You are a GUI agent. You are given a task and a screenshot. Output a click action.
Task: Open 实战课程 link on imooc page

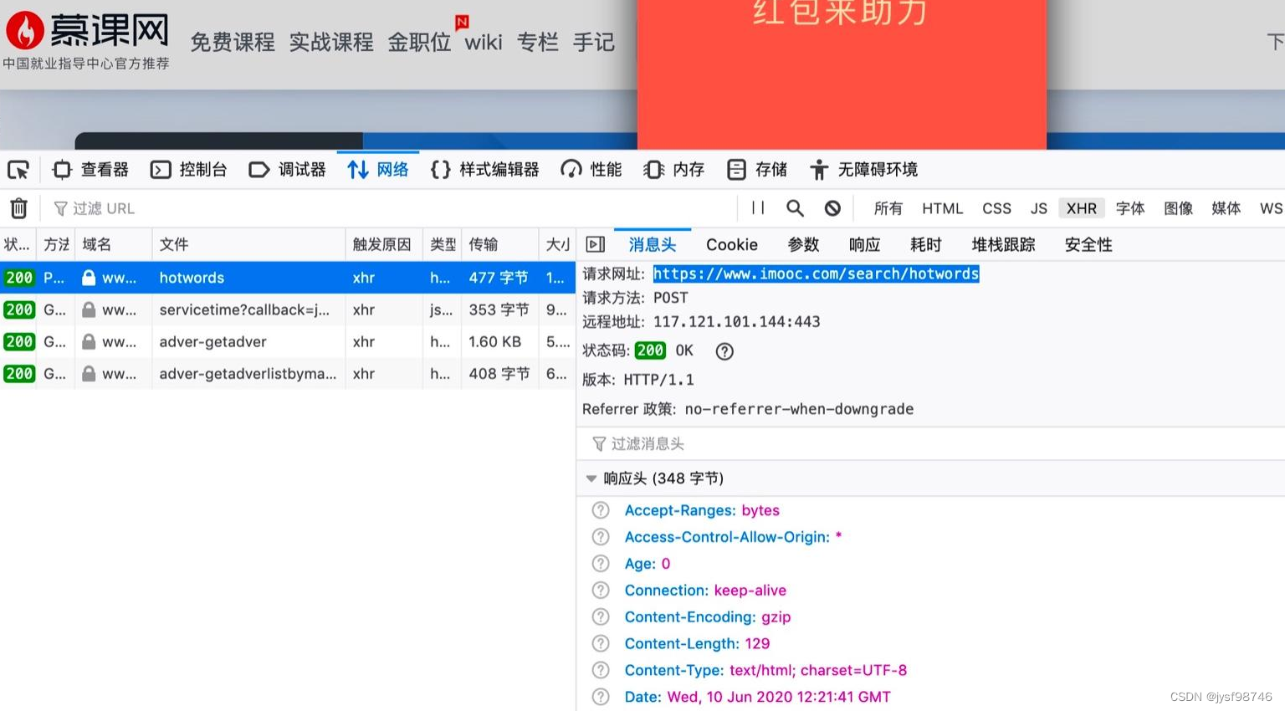(331, 42)
